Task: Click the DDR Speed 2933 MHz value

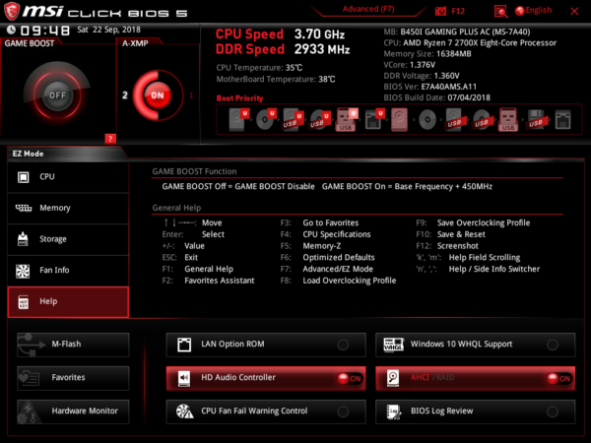Action: click(x=322, y=49)
